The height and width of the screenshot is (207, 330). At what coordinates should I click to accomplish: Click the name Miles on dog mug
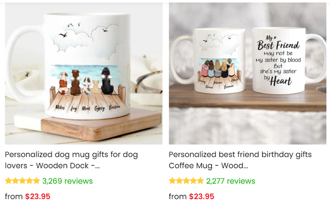point(60,108)
